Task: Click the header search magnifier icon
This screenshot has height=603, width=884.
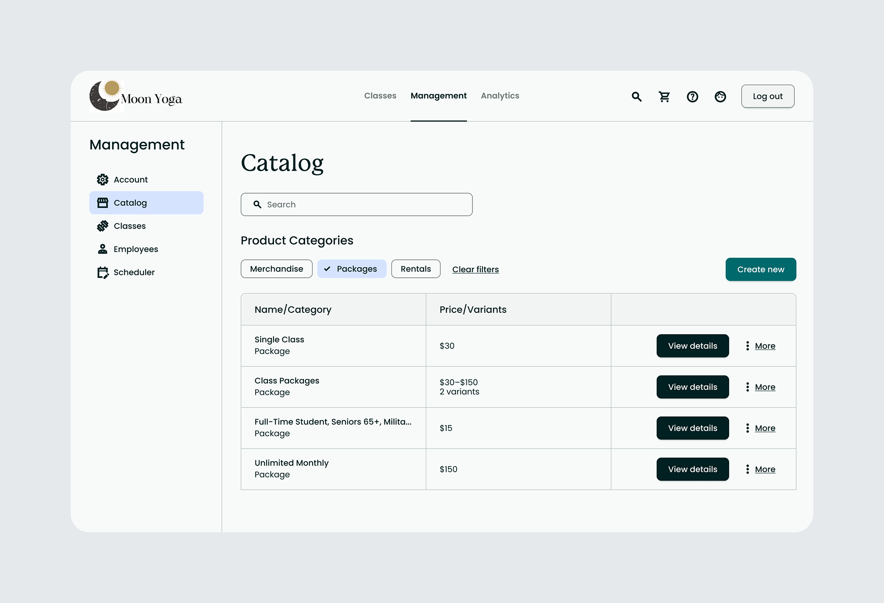Action: click(636, 97)
